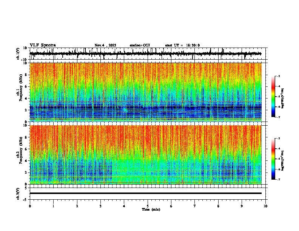This screenshot has height=231, width=299.
Task: Click the "ch.3(V)" axis label
Action: pyautogui.click(x=18, y=194)
